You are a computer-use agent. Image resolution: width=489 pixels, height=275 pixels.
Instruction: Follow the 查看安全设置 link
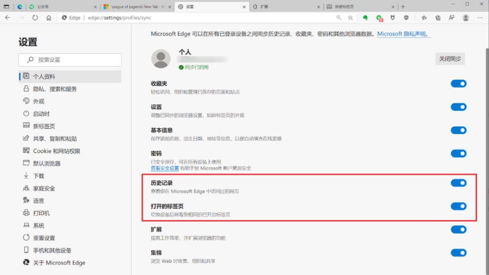[x=165, y=168]
